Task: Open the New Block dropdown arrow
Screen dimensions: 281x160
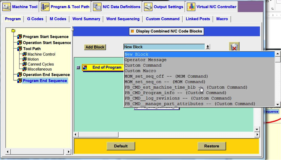Action: 207,47
